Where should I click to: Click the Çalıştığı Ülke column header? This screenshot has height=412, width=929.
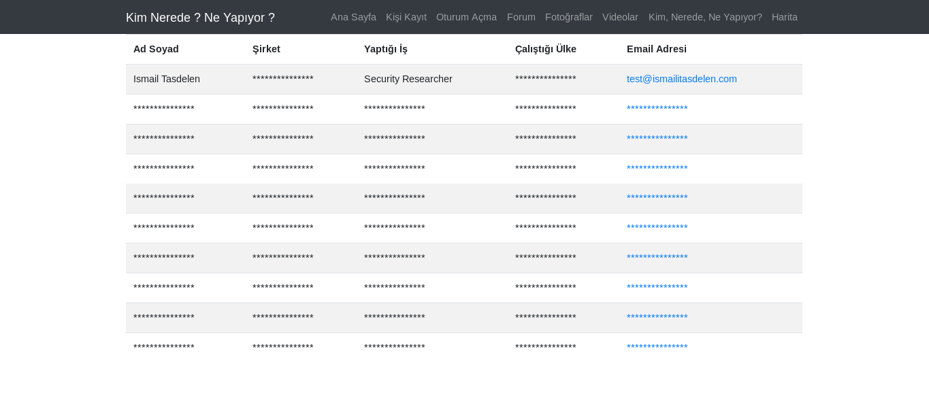[546, 49]
